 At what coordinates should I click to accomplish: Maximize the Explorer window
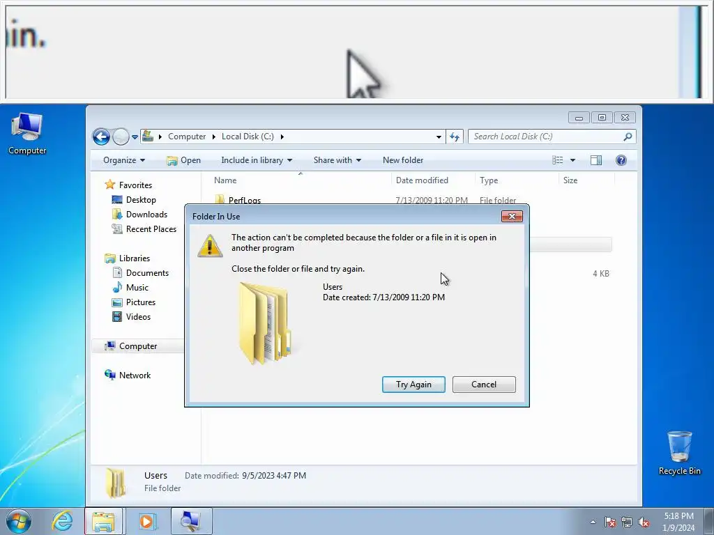(602, 118)
